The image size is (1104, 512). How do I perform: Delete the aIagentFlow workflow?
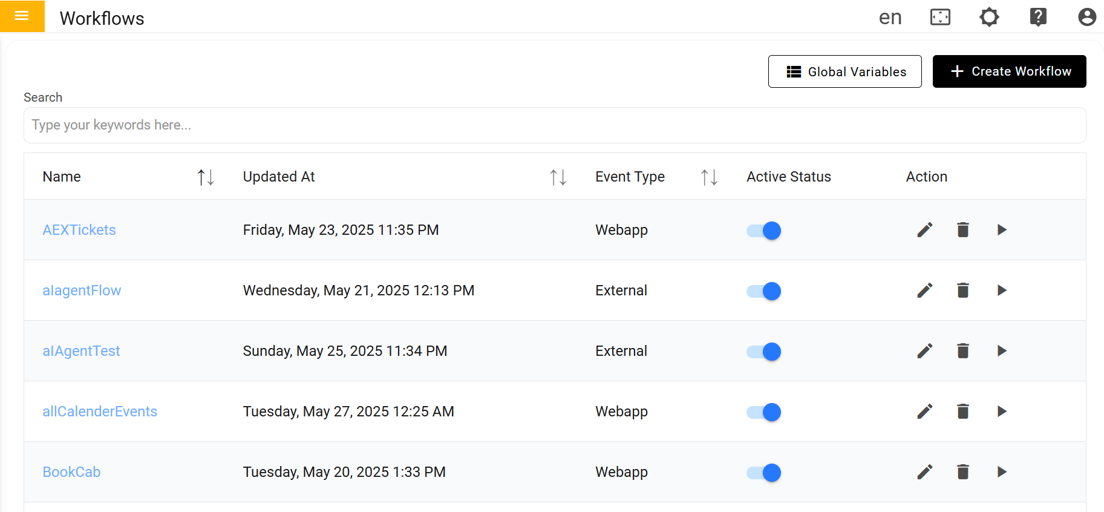pyautogui.click(x=963, y=290)
